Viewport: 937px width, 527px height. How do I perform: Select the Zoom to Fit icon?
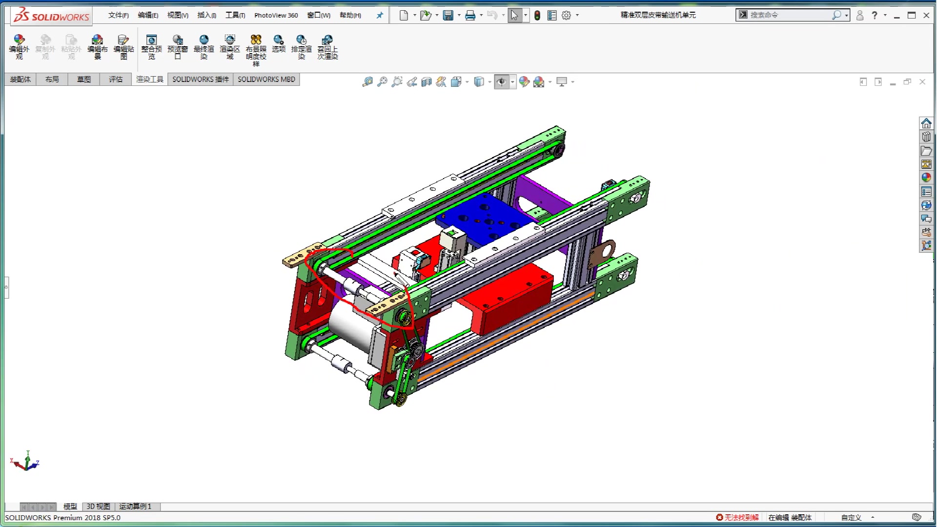coord(383,81)
